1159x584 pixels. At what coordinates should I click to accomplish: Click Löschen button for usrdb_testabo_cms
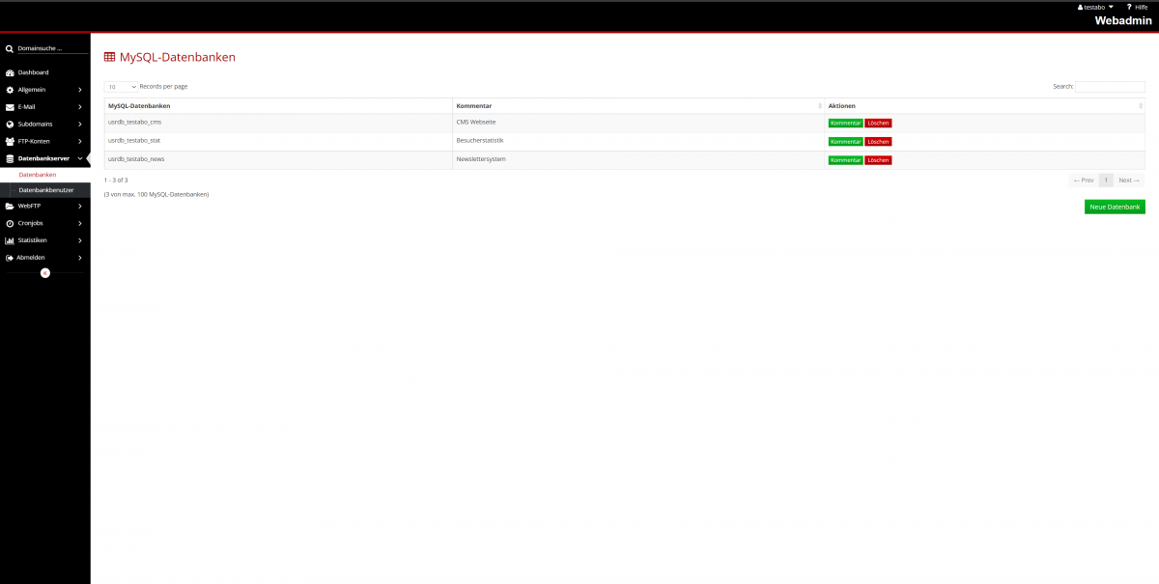[878, 123]
